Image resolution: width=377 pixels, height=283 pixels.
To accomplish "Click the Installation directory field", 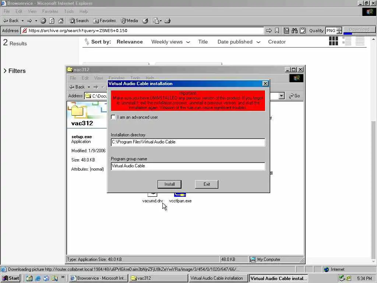I will pyautogui.click(x=188, y=142).
